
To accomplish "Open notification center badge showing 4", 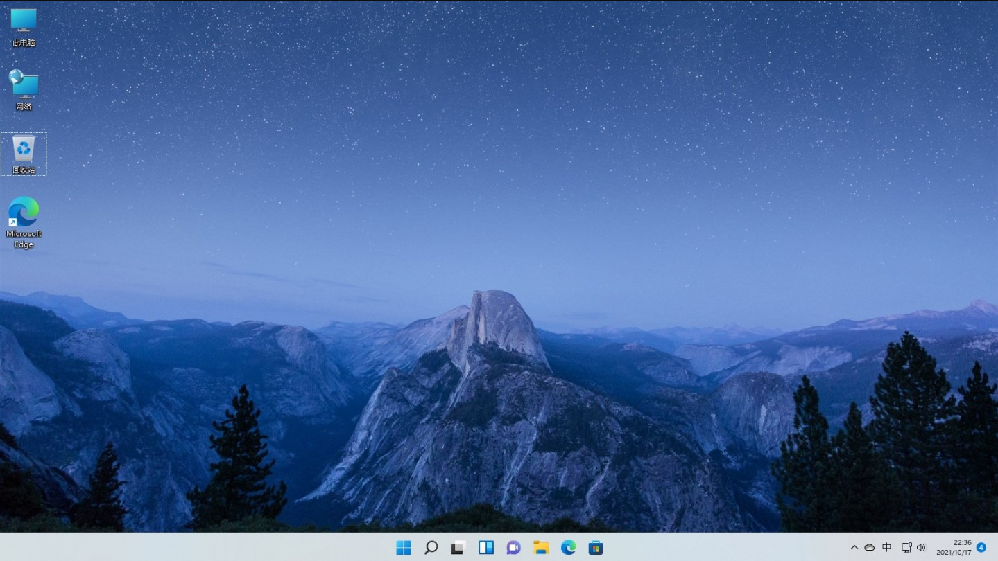I will coord(981,547).
